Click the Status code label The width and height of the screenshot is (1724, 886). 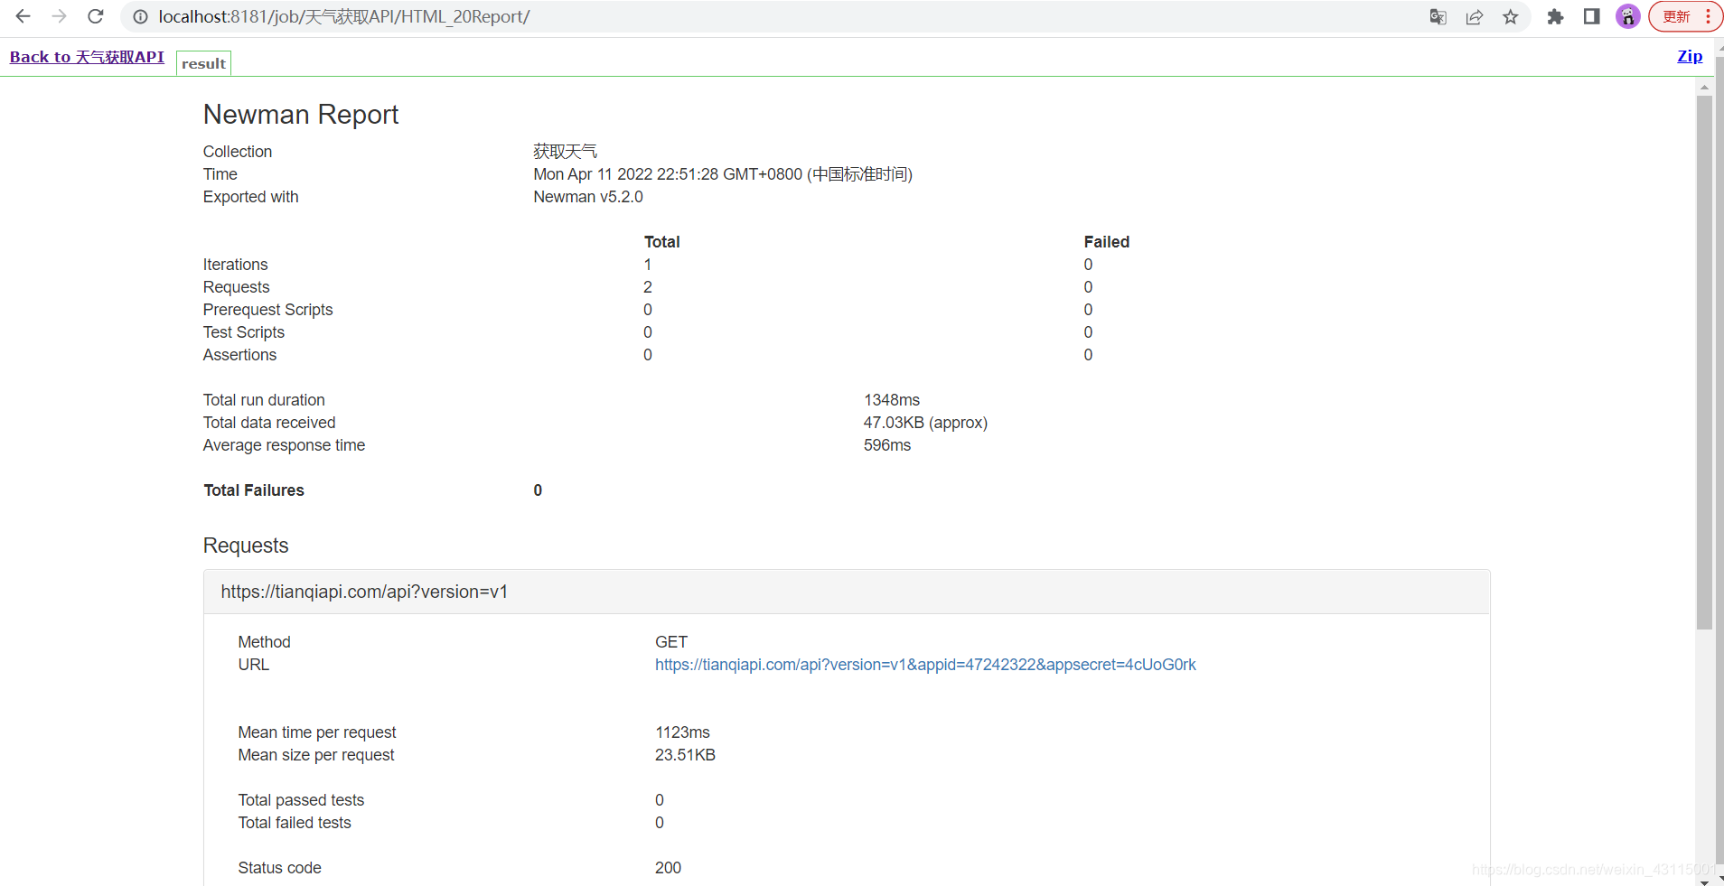[279, 868]
